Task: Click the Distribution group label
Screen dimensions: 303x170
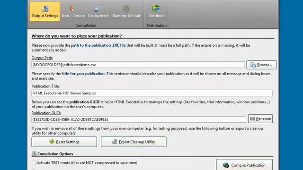Action: [x=157, y=25]
